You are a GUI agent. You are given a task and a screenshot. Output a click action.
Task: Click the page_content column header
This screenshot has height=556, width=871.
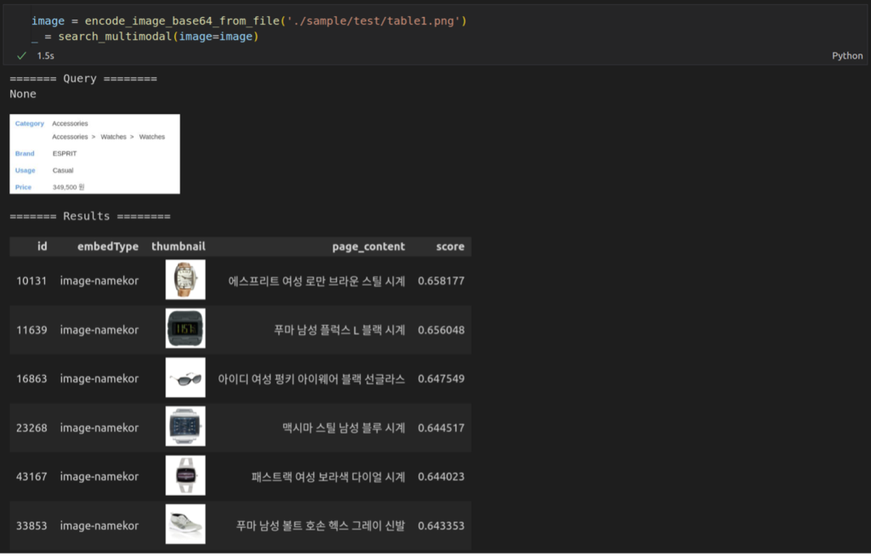[368, 247]
